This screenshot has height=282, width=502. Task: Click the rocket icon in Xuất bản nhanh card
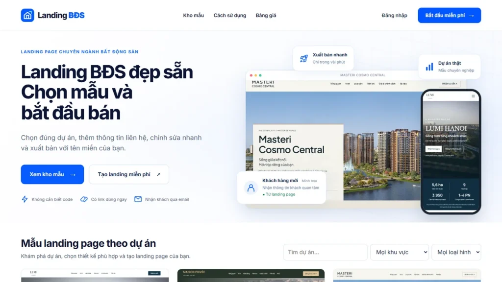tap(304, 59)
